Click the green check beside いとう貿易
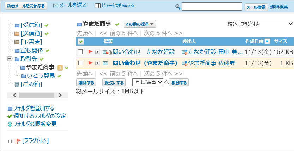The height and width of the screenshot is (151, 294). 59,76
